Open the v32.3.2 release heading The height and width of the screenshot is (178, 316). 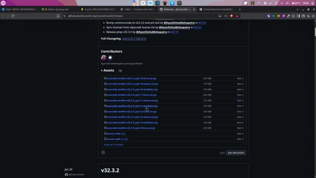110,170
